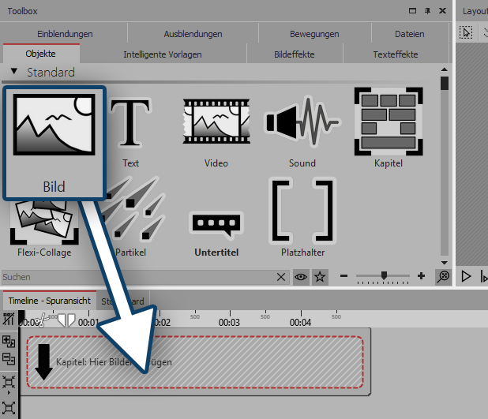Click the icon size slider handle
Screen dimensions: 488x419
coord(384,275)
